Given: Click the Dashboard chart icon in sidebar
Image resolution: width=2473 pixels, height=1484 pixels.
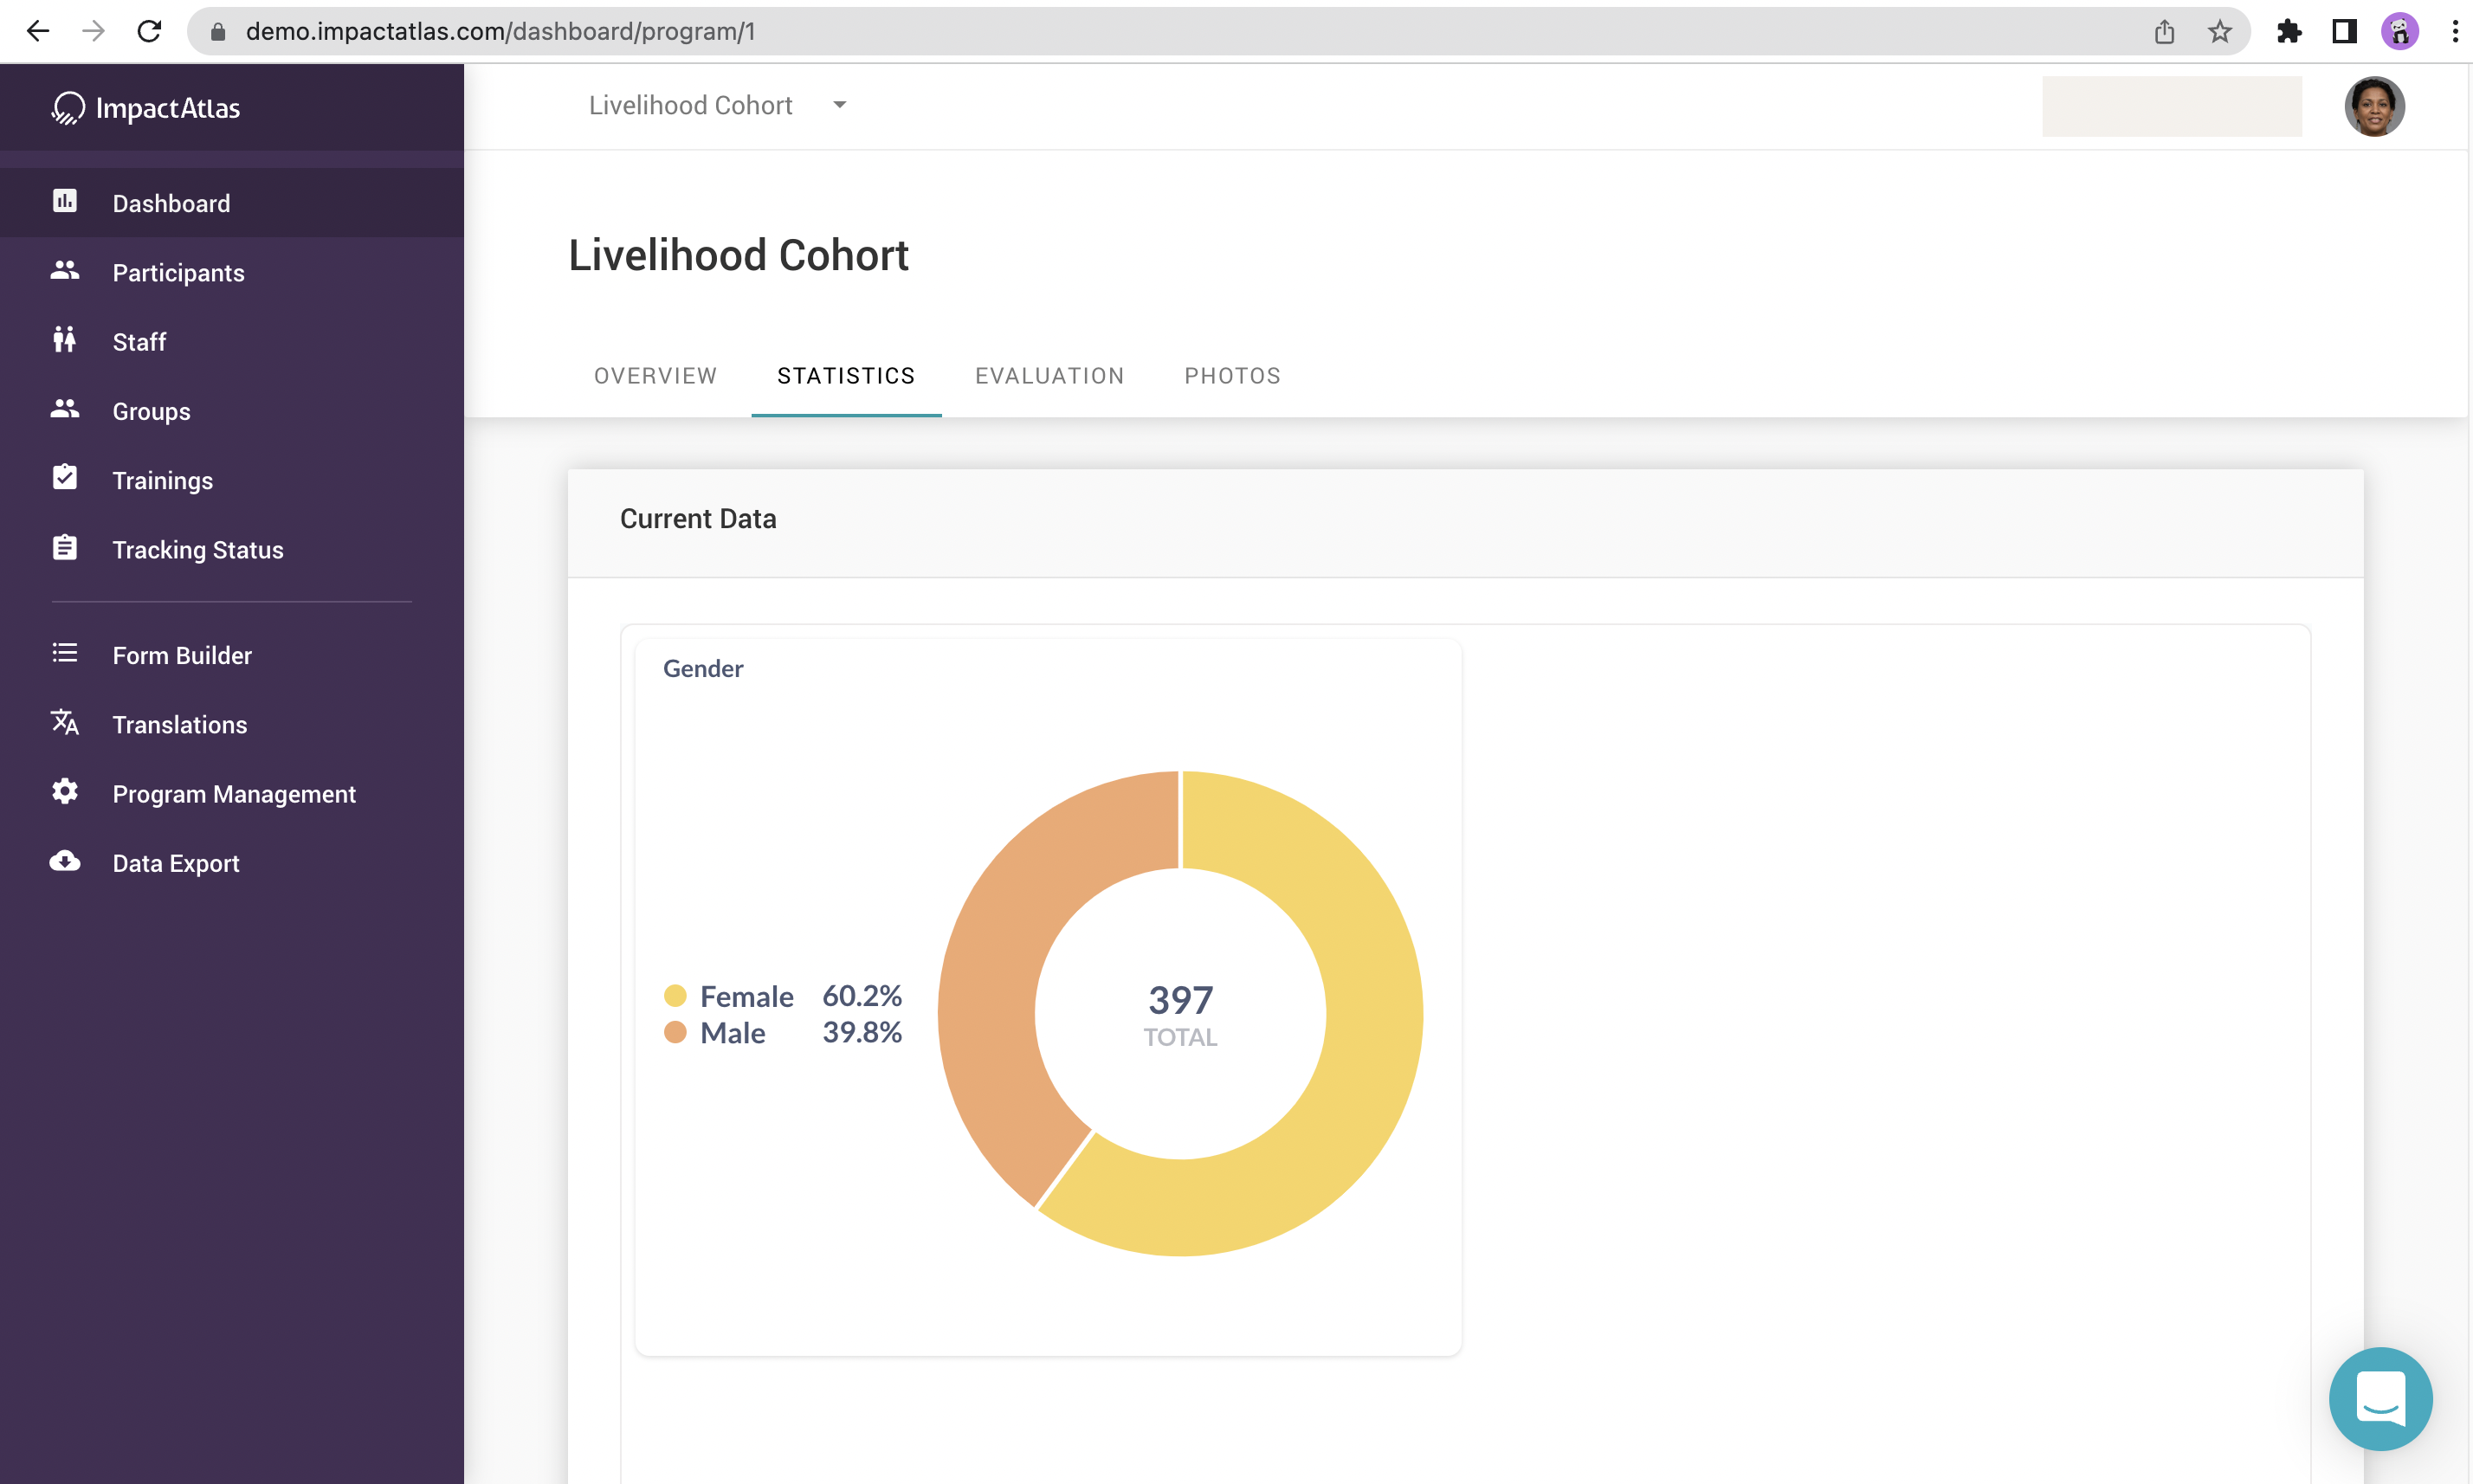Looking at the screenshot, I should [65, 202].
